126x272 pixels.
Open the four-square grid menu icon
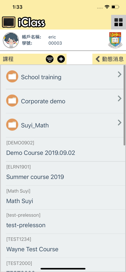click(x=118, y=22)
